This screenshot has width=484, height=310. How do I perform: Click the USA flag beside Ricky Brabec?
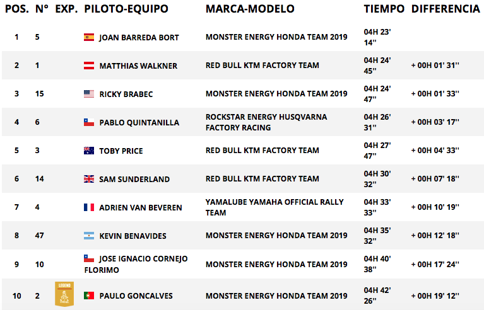[89, 94]
